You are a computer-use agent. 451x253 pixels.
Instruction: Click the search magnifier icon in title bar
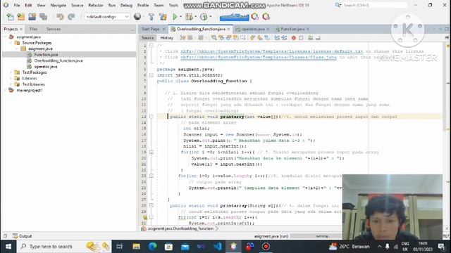click(x=338, y=5)
